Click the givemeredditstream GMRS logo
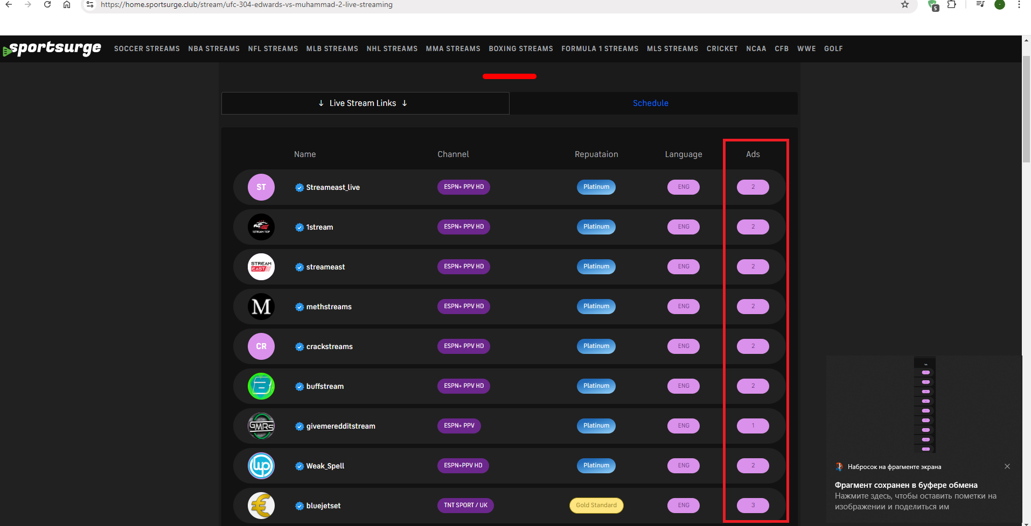 pos(261,426)
